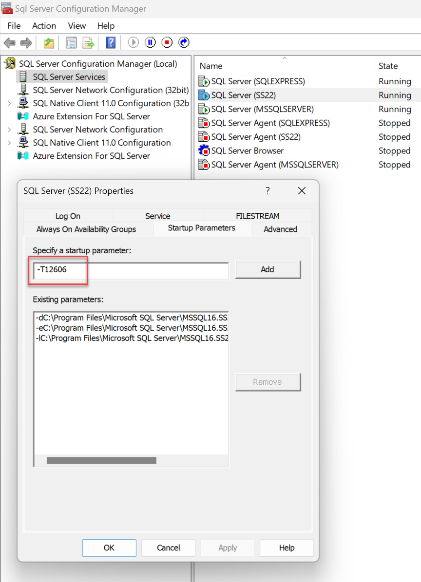Click the SQL Server Agent (SQLEXPRESS) icon
Image resolution: width=421 pixels, height=582 pixels.
204,123
